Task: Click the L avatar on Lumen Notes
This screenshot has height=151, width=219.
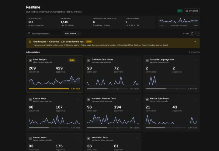Action: (x=30, y=138)
